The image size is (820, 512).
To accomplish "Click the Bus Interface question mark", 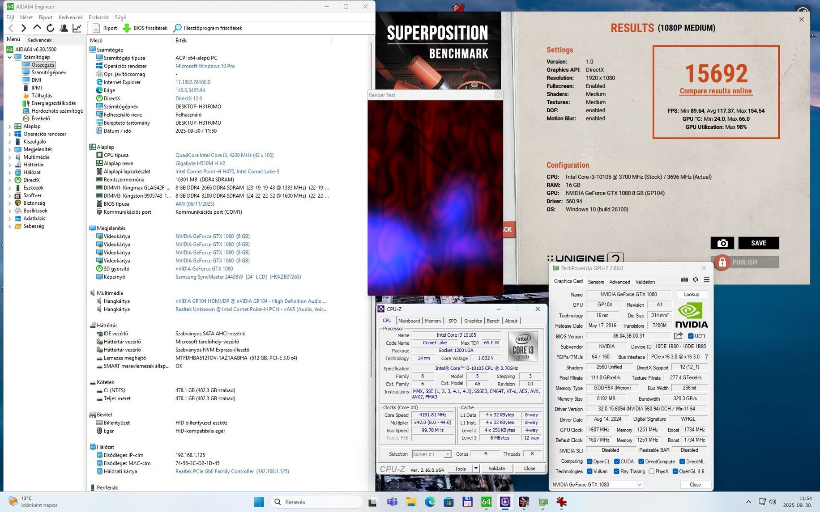I will 706,357.
